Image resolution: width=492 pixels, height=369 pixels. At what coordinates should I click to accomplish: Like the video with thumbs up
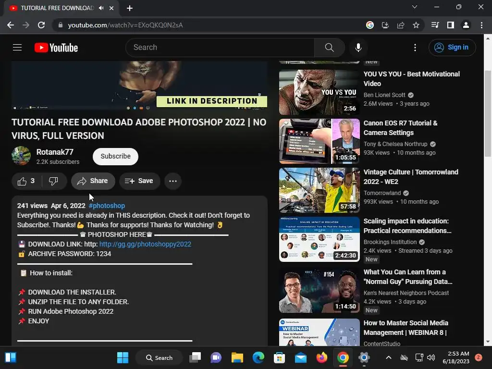(26, 181)
